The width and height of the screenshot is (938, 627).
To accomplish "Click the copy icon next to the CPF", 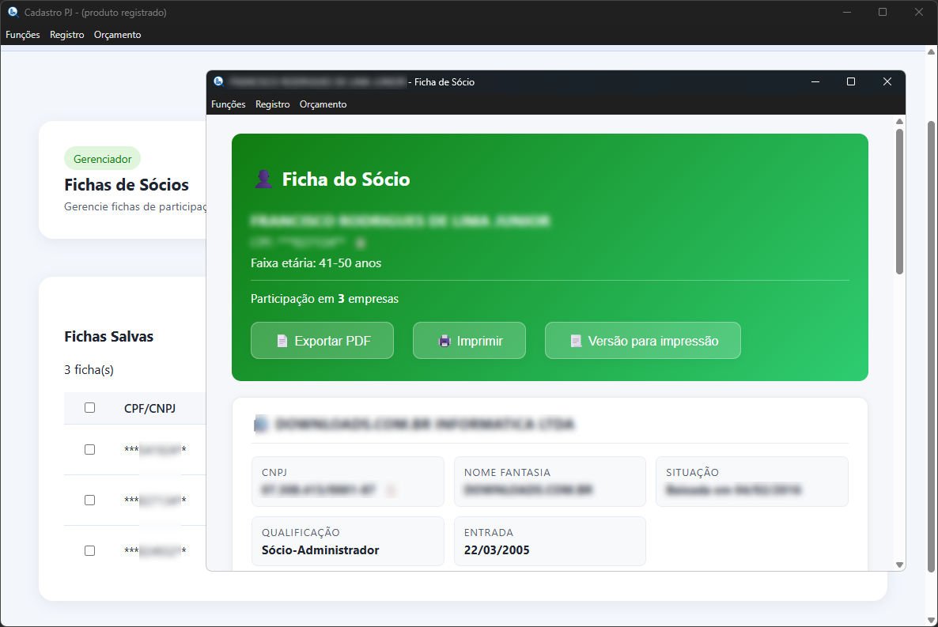I will (361, 242).
